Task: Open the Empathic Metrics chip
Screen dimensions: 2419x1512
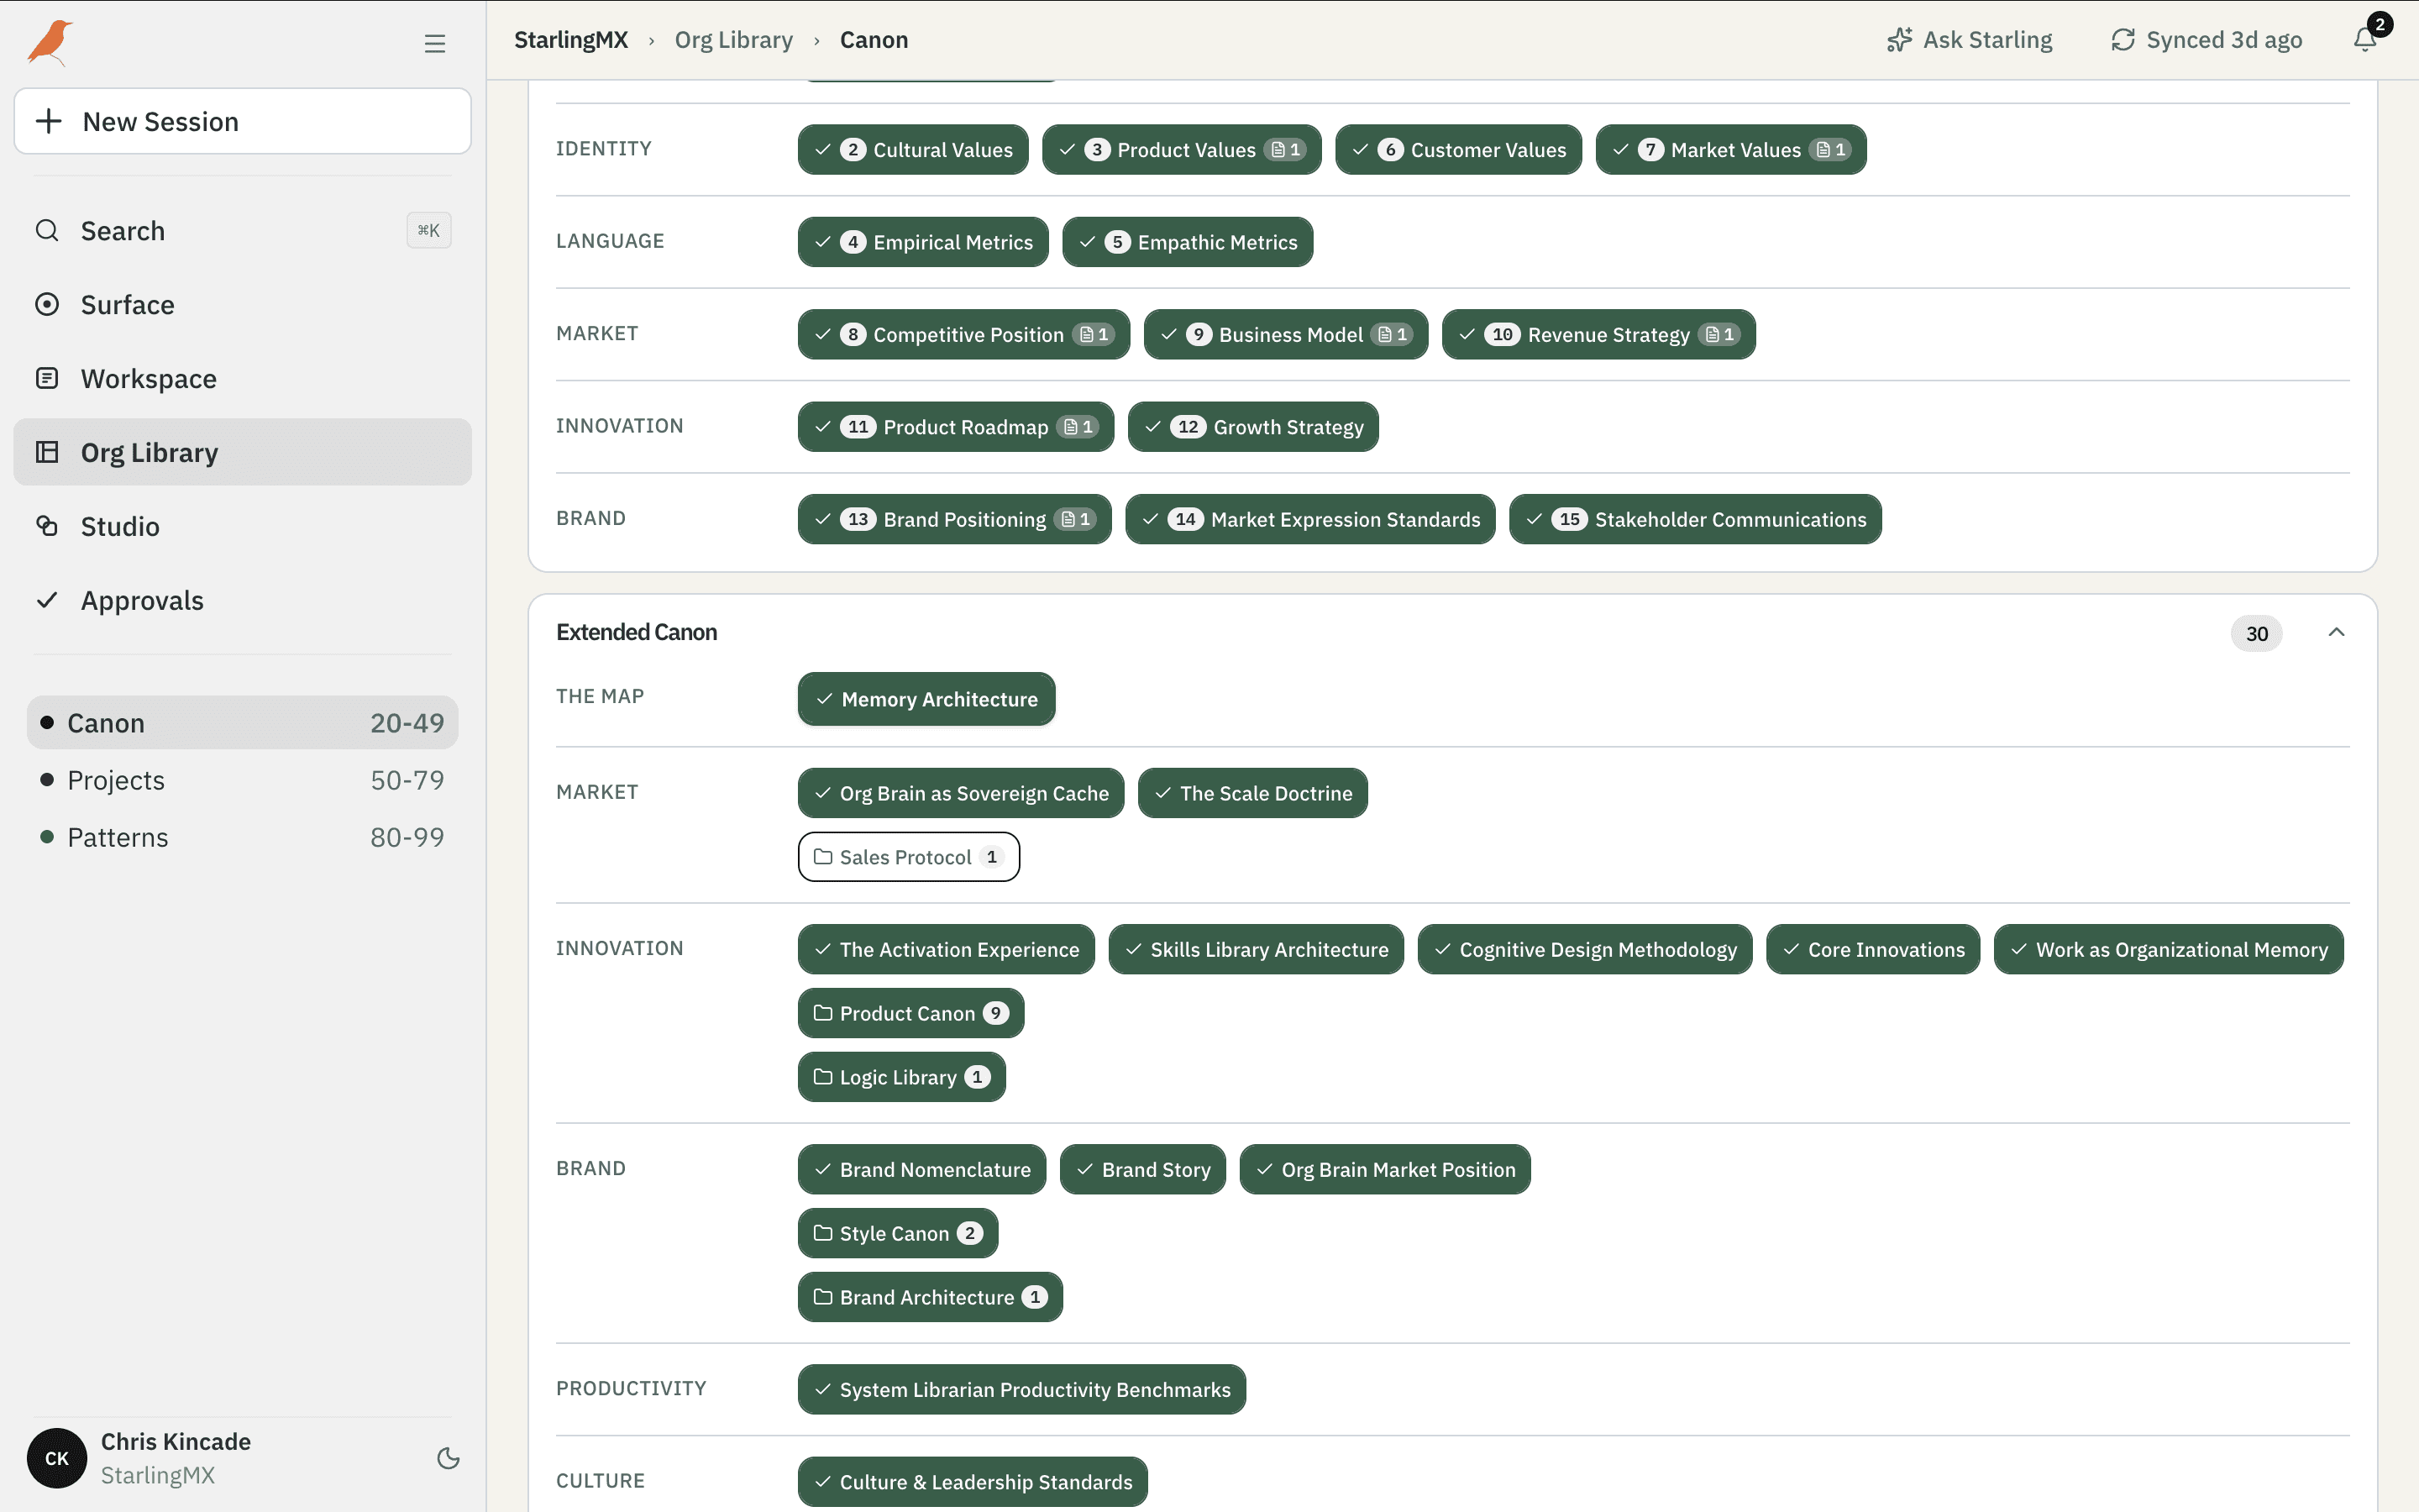Action: point(1188,242)
